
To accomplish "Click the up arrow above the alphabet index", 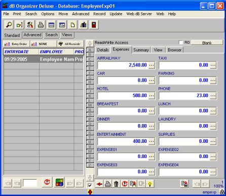I will pyautogui.click(x=90, y=44).
